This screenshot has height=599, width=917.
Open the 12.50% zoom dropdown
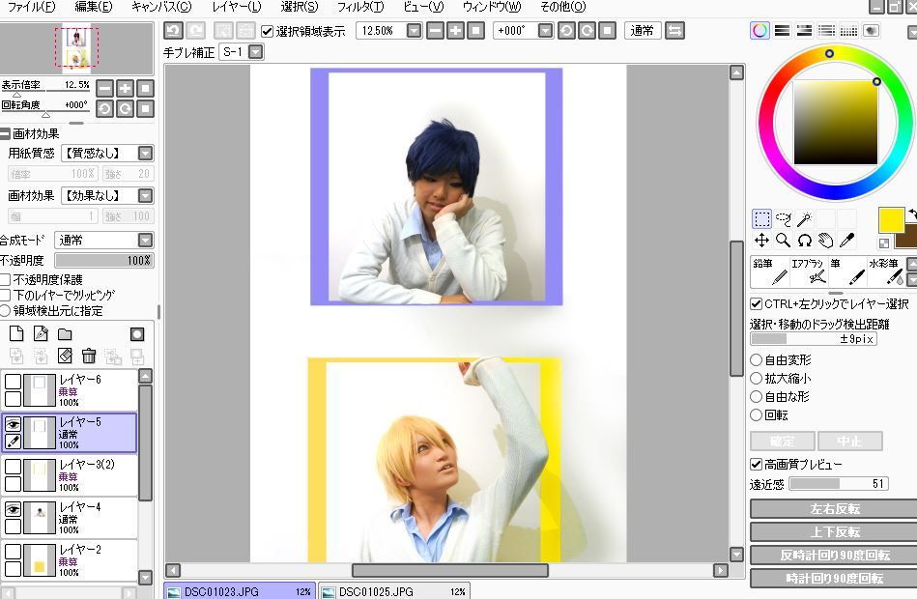point(415,30)
